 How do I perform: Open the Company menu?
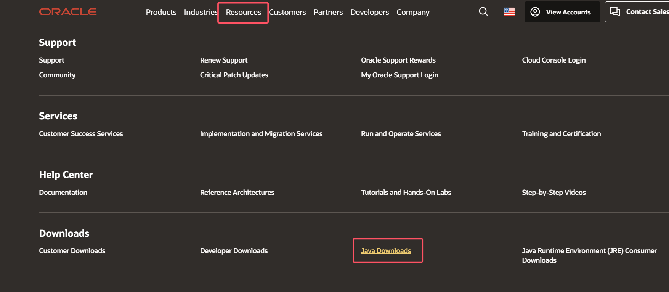pyautogui.click(x=413, y=12)
